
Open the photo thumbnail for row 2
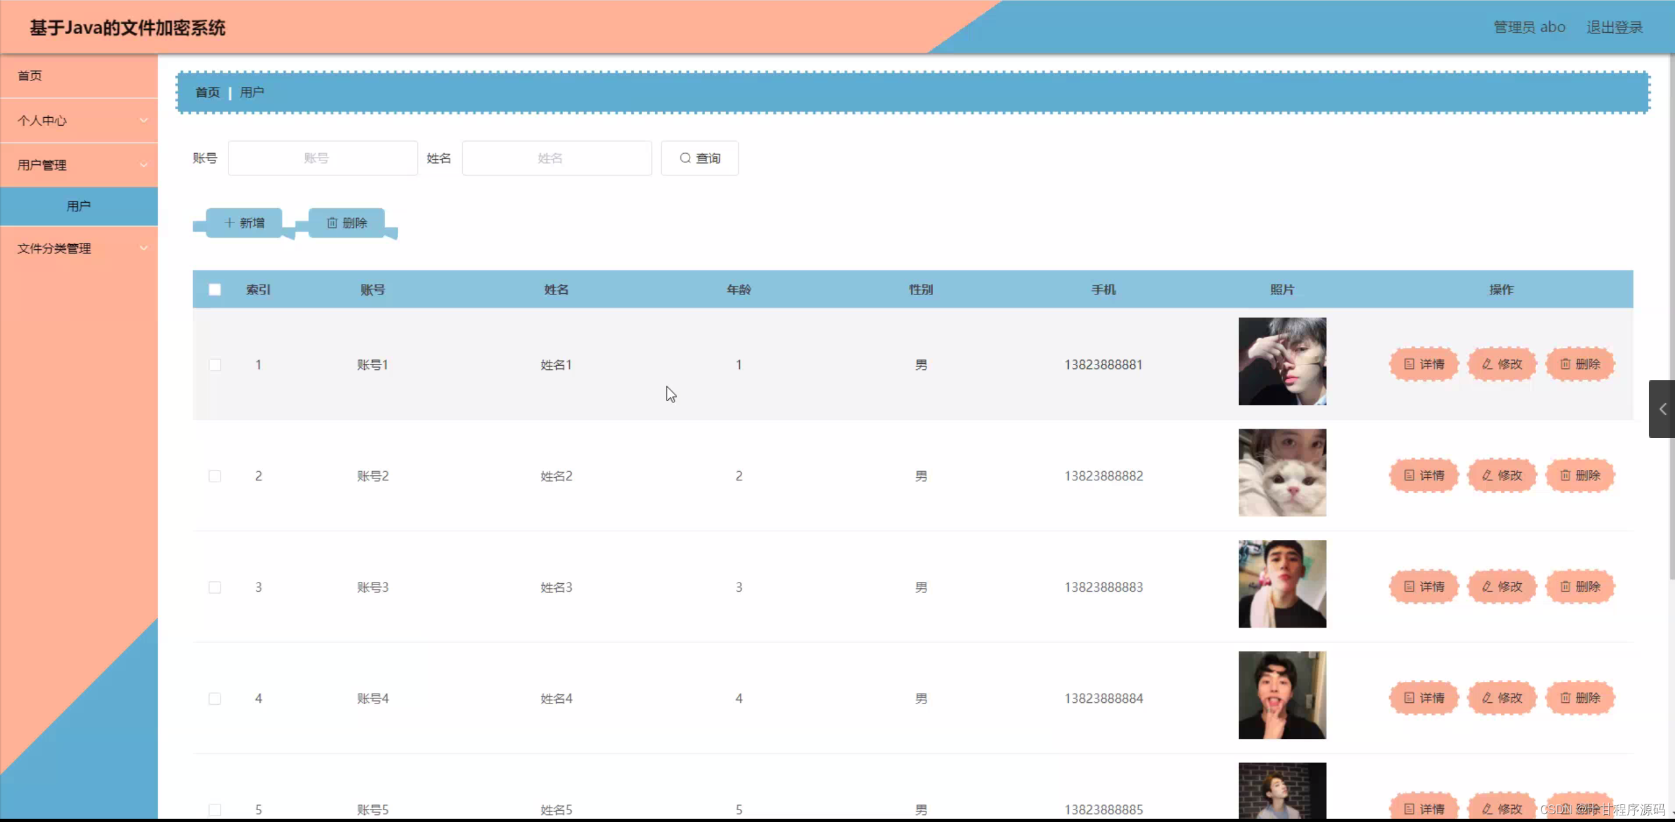click(x=1281, y=473)
